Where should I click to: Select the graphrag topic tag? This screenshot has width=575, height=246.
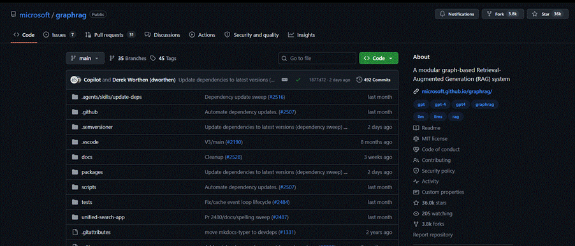[484, 105]
